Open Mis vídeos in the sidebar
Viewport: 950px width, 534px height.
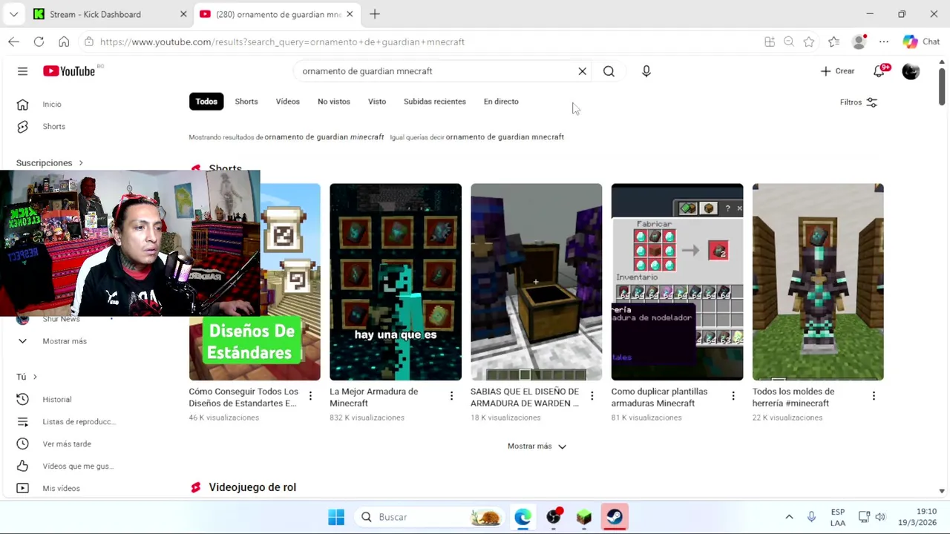click(61, 489)
